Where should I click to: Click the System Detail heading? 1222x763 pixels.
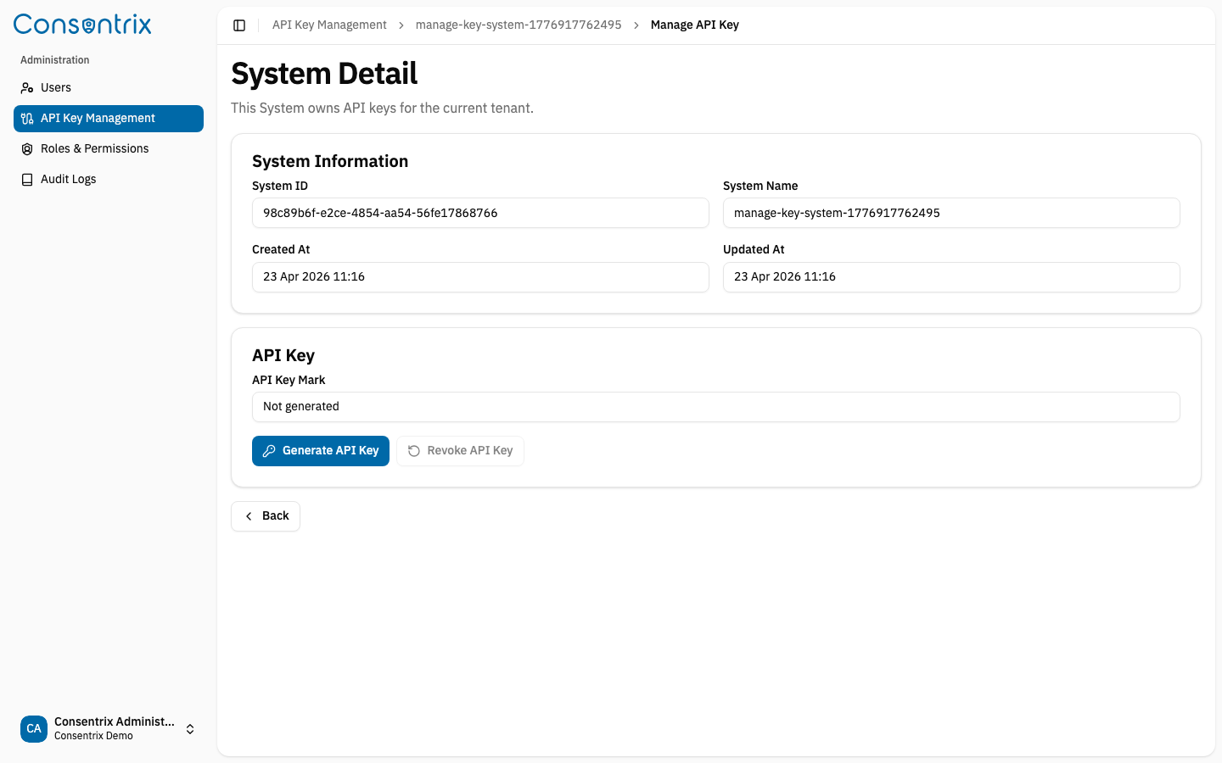click(x=324, y=74)
